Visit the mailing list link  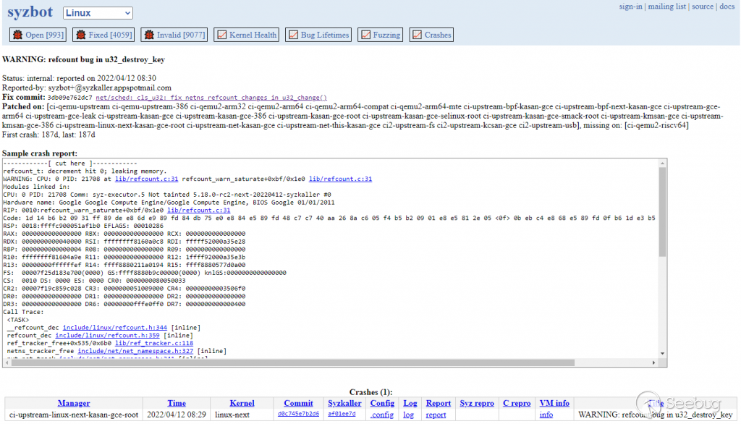coord(666,7)
